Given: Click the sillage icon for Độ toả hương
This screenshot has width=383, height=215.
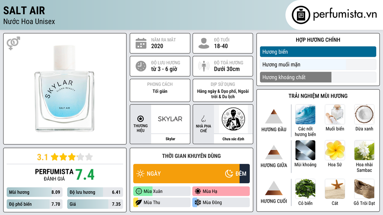Looking at the screenshot, I should pyautogui.click(x=204, y=66).
